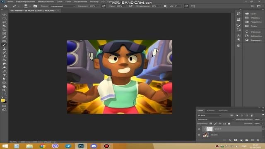Select the Hand tool
The image size is (265, 149).
[x=4, y=87]
